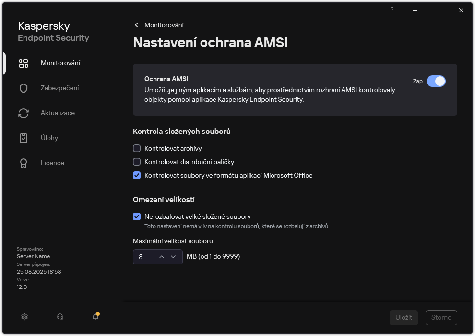The height and width of the screenshot is (336, 475).
Task: Disable Nerozbalovat velké složené soubory
Action: (x=137, y=216)
